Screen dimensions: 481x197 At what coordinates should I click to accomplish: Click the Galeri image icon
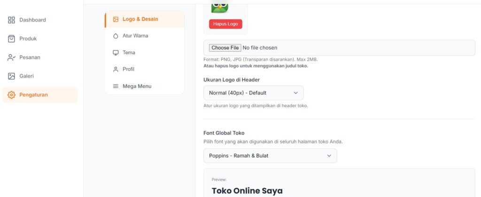click(x=12, y=76)
